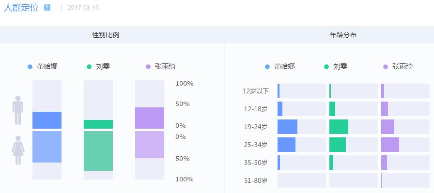Toggle 刘雯 legend dot in gender ratio chart
Image resolution: width=434 pixels, height=193 pixels.
tap(89, 67)
